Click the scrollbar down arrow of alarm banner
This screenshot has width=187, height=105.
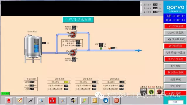point(141,15)
